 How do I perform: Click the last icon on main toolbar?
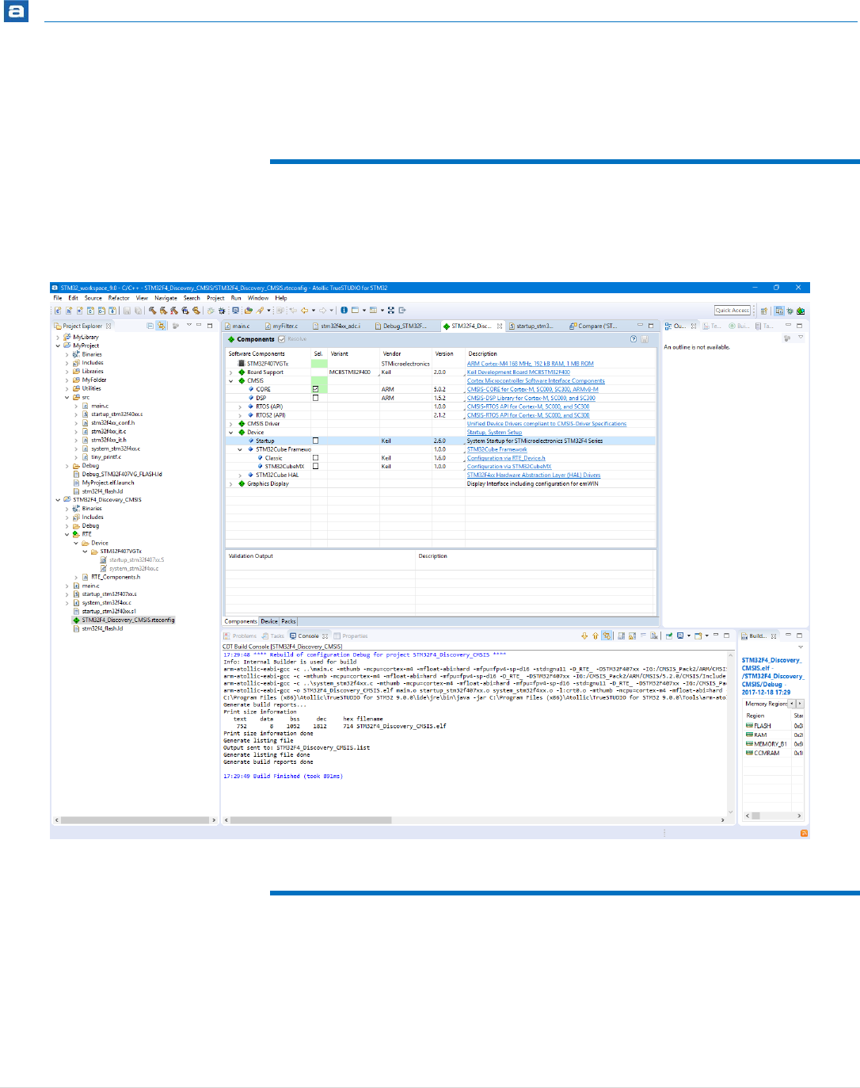pyautogui.click(x=401, y=310)
